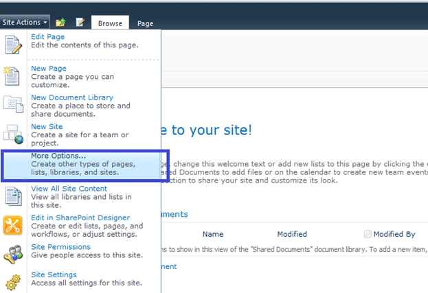Click 'Give people access to this site.' text

pos(87,255)
